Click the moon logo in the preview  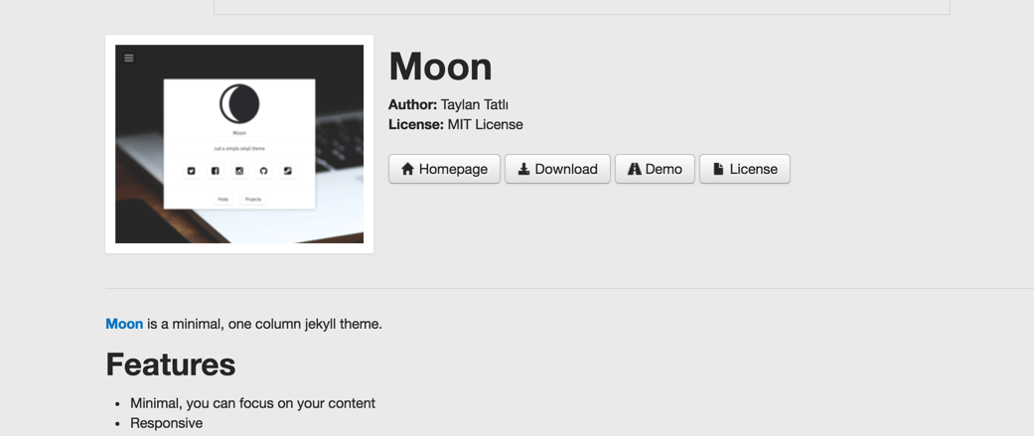pyautogui.click(x=239, y=103)
